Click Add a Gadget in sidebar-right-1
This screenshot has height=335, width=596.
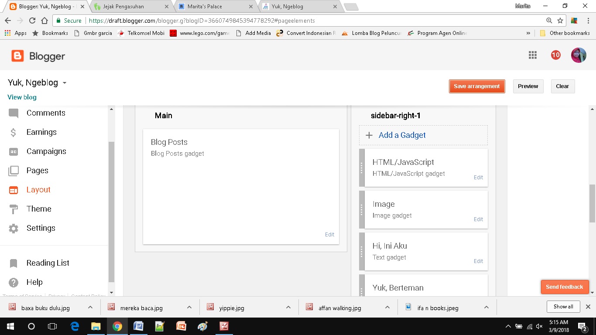point(423,135)
